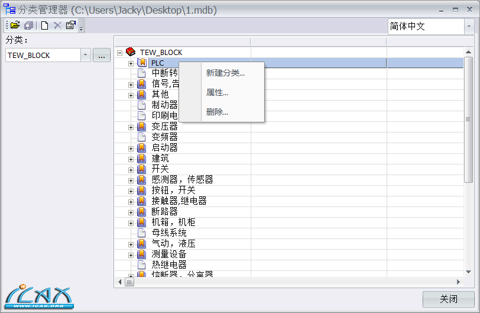Expand the PLC tree node

click(131, 63)
